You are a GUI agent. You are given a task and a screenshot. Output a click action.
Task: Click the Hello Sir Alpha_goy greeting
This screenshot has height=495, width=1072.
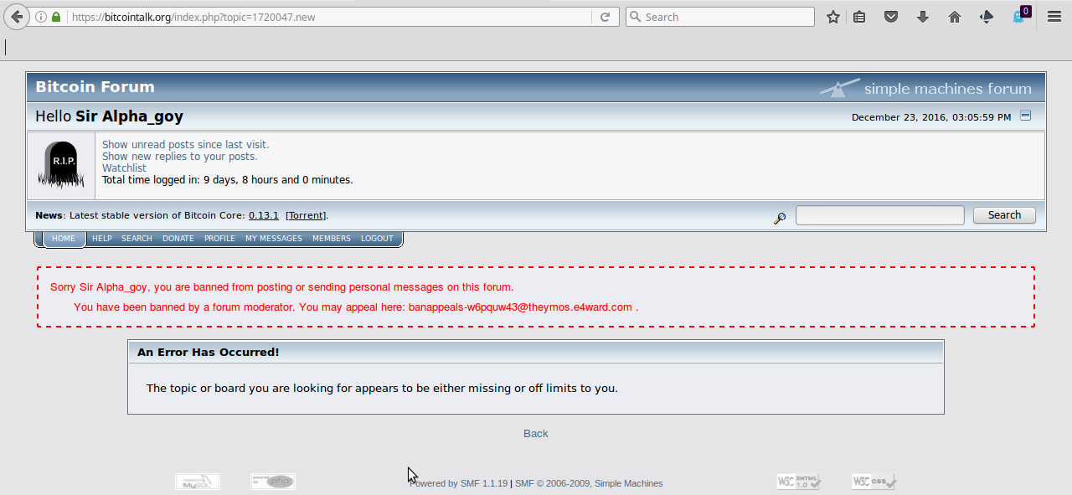[x=109, y=116]
